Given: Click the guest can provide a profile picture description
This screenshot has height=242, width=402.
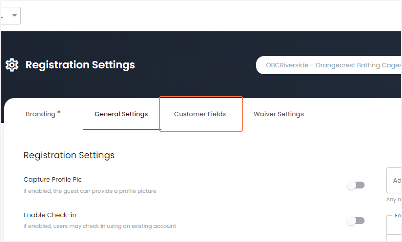Looking at the screenshot, I should click(x=90, y=191).
